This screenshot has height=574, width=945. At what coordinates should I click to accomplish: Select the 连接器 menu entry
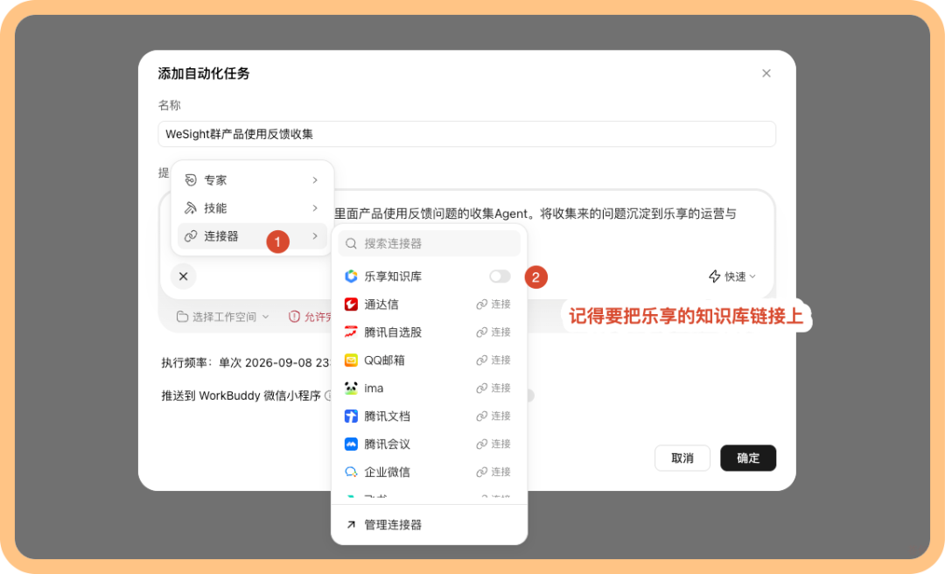click(x=252, y=235)
